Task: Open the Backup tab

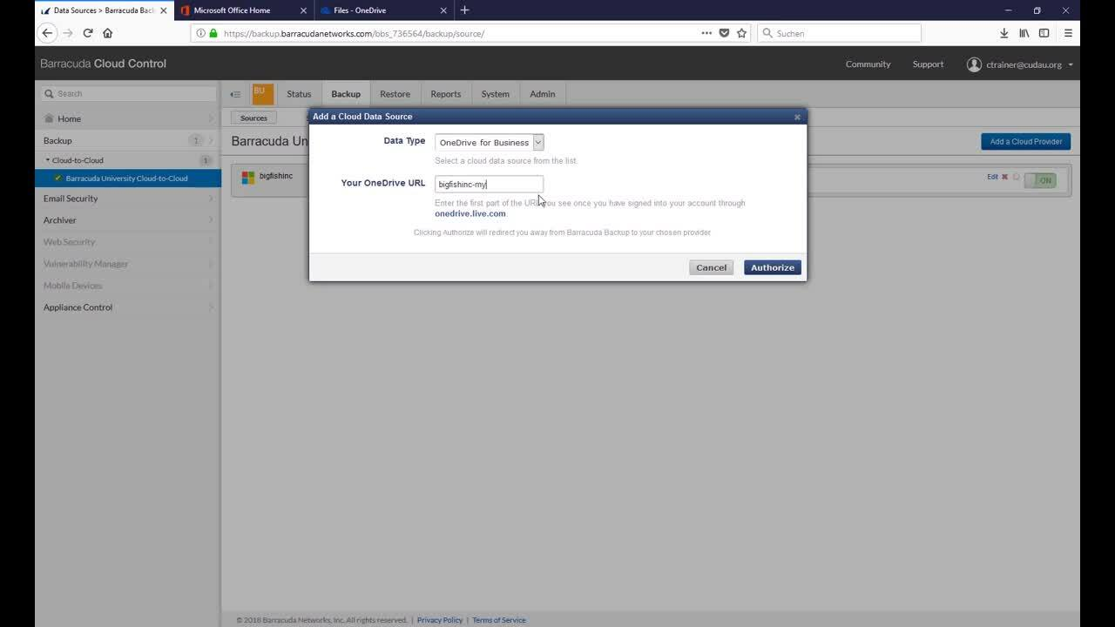Action: point(346,94)
